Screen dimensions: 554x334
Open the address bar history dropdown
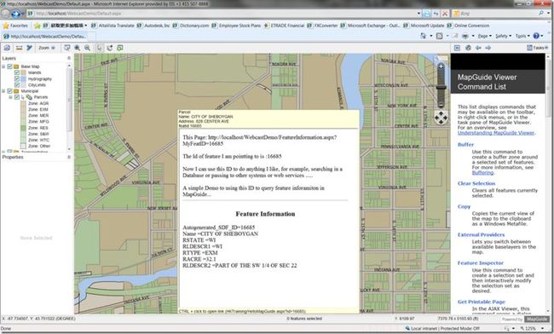coord(418,14)
